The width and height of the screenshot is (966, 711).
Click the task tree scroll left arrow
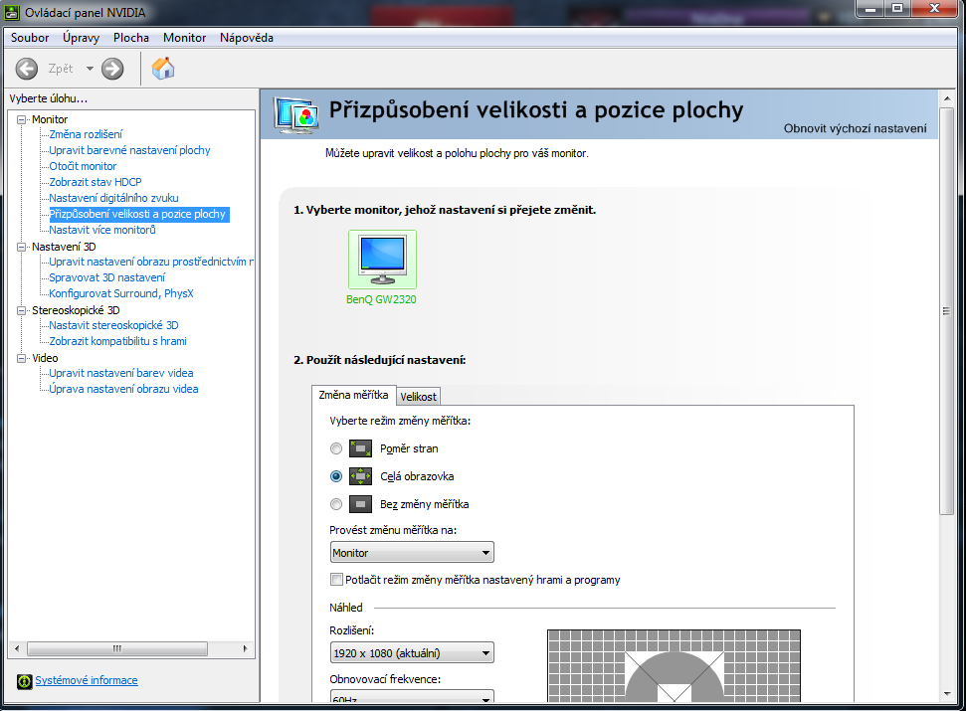pos(17,648)
